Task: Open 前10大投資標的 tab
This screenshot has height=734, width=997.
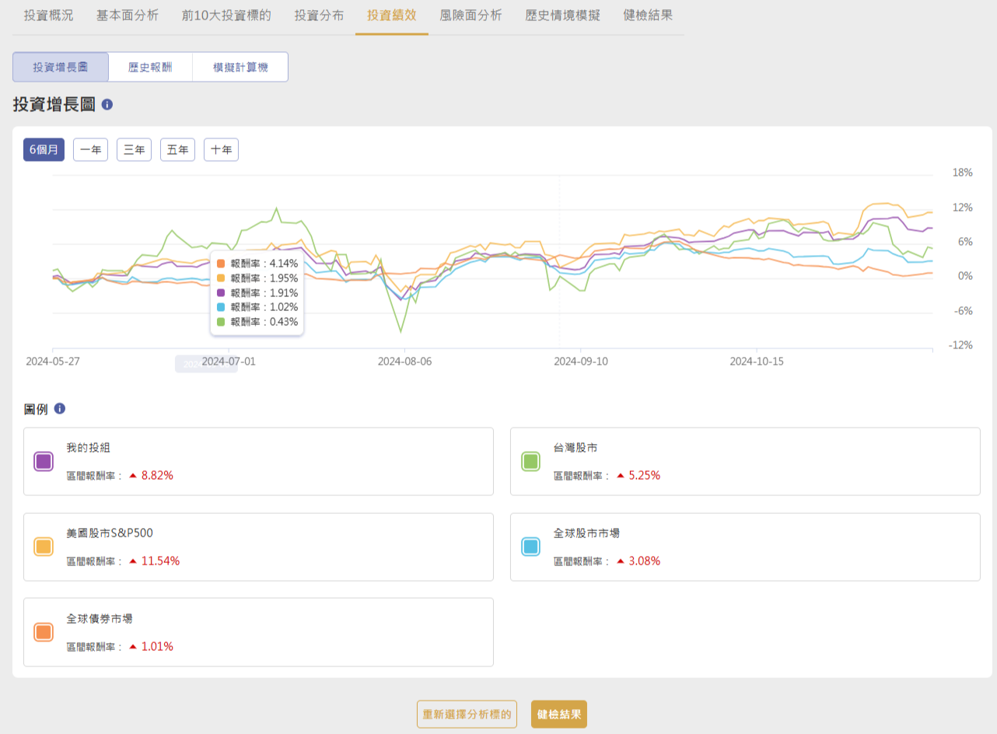Action: 226,16
